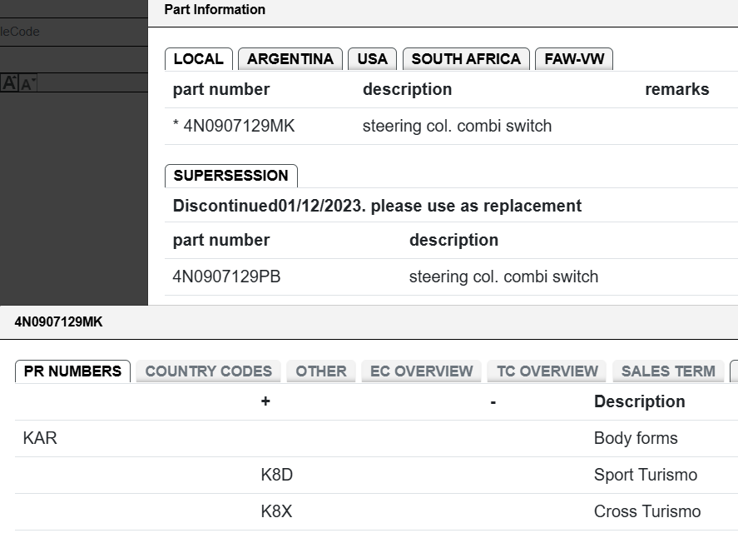Click the Description header in the PR table
738x543 pixels.
[x=640, y=401]
